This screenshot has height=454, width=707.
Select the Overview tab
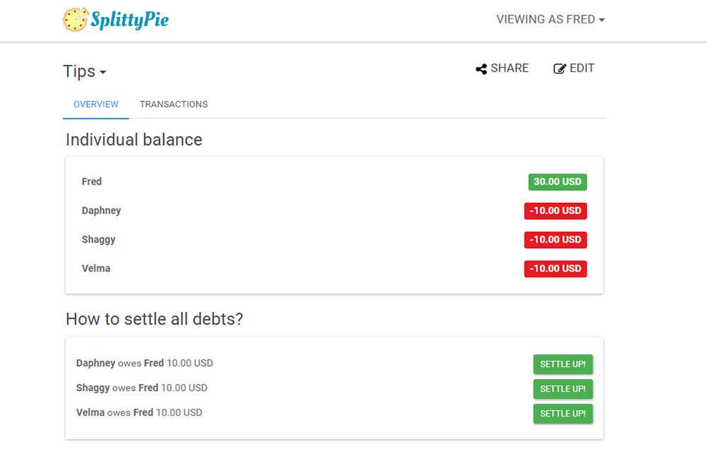(96, 104)
